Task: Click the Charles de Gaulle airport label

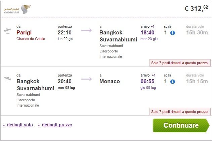Action: pos(31,39)
